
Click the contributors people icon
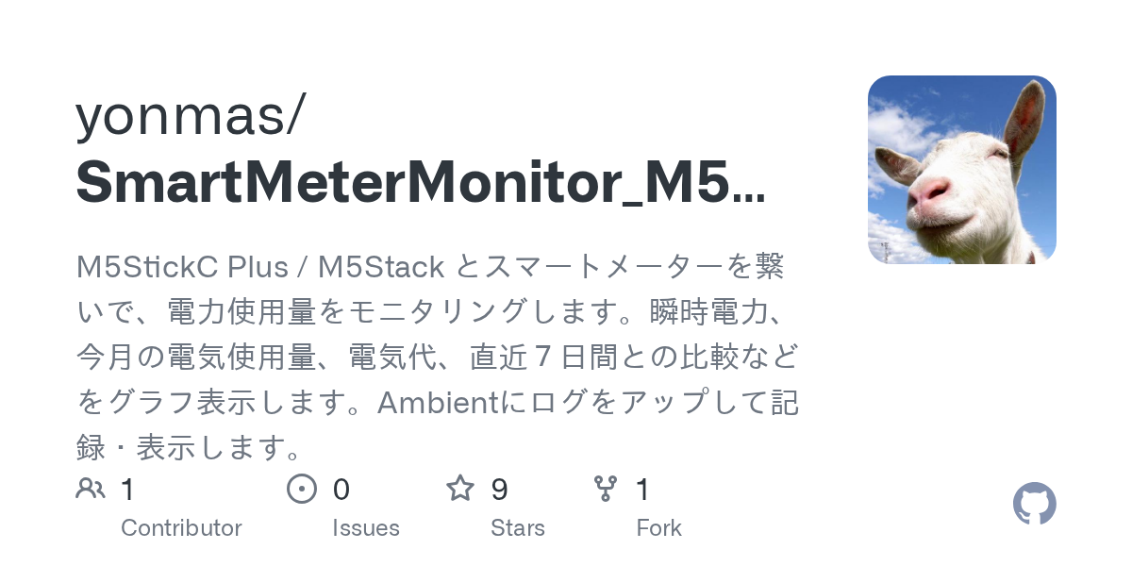(91, 489)
